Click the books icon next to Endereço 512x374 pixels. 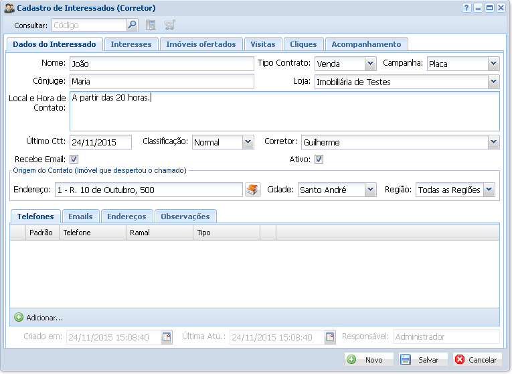tap(252, 190)
